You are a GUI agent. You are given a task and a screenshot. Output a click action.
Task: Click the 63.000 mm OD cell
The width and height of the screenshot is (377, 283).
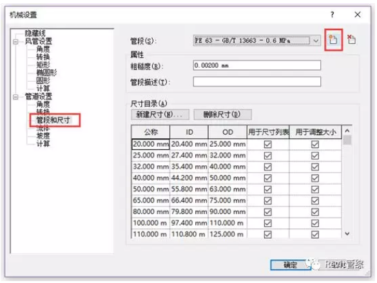pyautogui.click(x=227, y=189)
